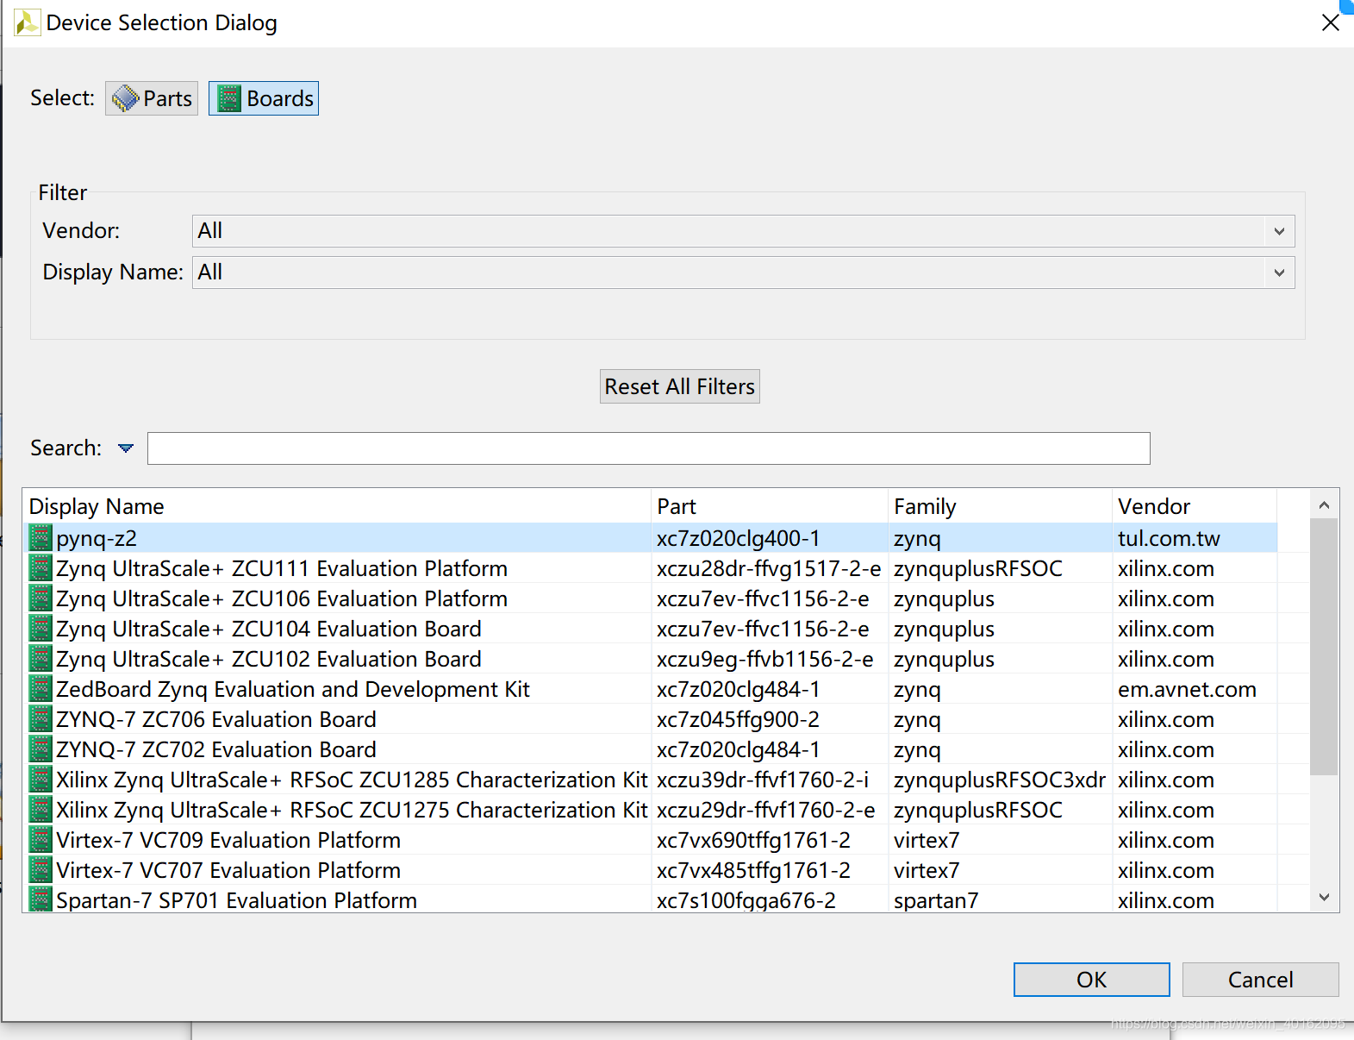1354x1040 pixels.
Task: Sort by Part column header
Action: (x=770, y=506)
